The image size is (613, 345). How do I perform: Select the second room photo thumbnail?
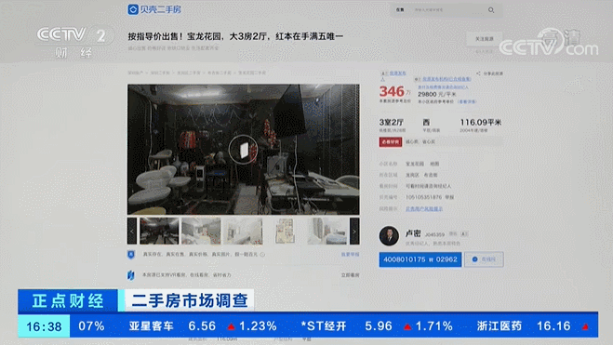201,231
